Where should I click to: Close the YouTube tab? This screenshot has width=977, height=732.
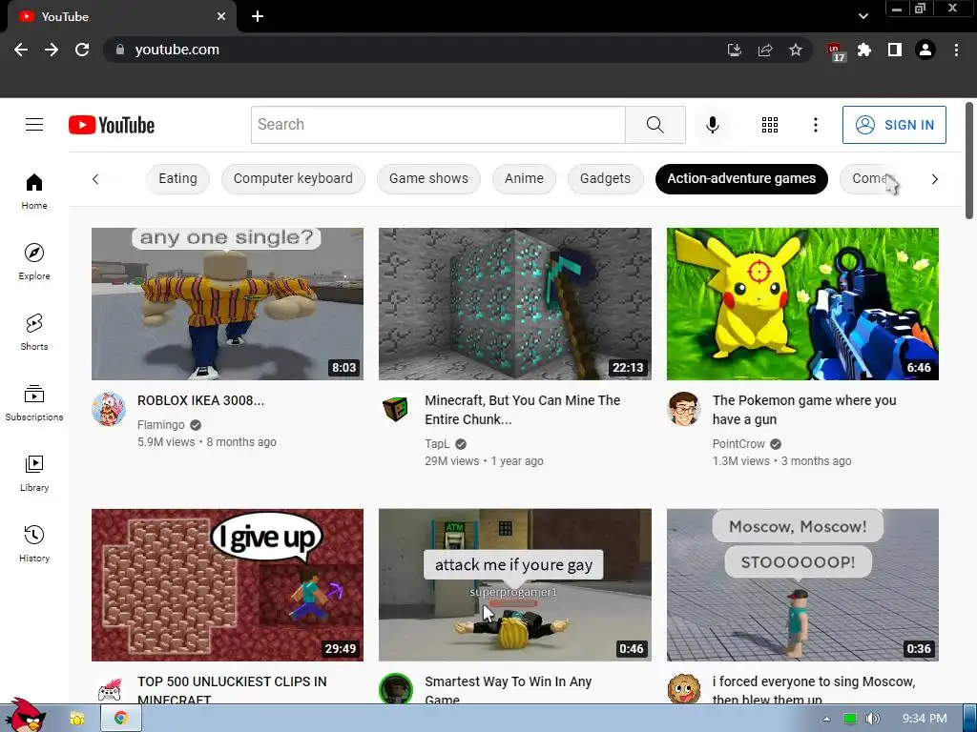click(221, 16)
